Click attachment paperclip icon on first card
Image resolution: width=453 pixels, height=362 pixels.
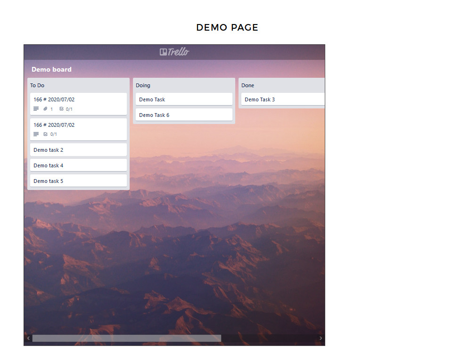[45, 109]
